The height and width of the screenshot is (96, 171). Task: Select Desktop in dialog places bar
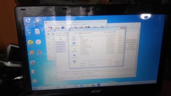pyautogui.click(x=74, y=44)
